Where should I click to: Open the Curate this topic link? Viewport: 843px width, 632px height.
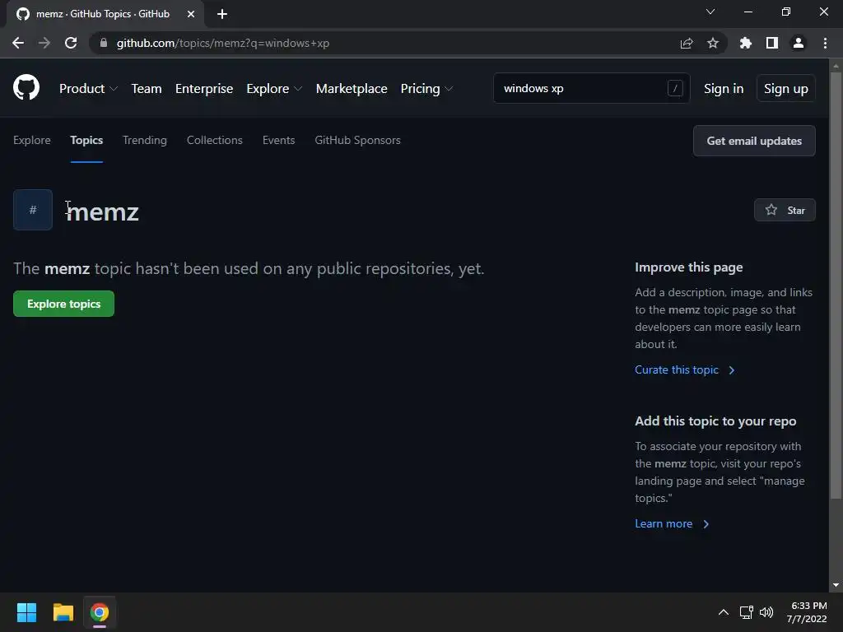pyautogui.click(x=684, y=369)
